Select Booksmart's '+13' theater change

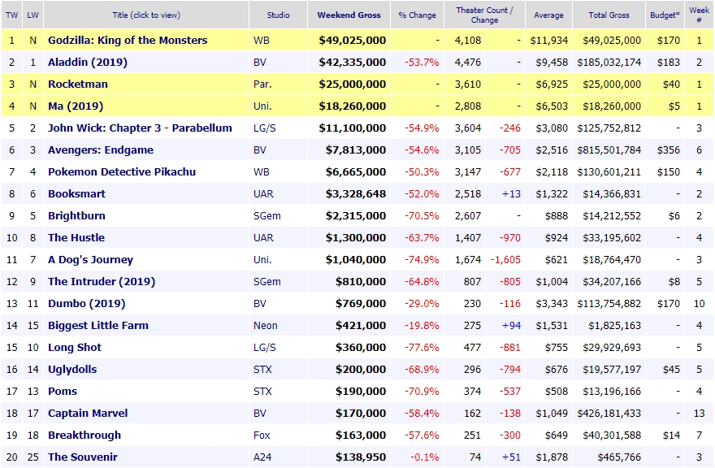[511, 193]
